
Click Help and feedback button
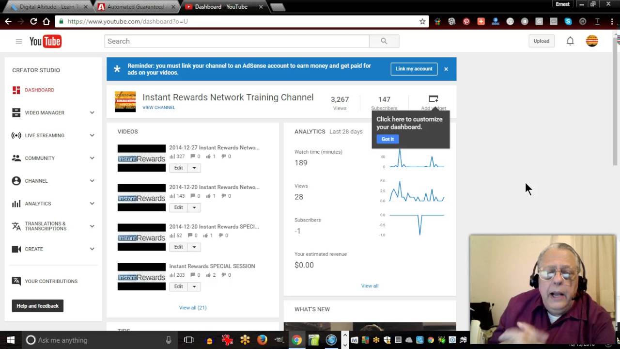click(37, 306)
